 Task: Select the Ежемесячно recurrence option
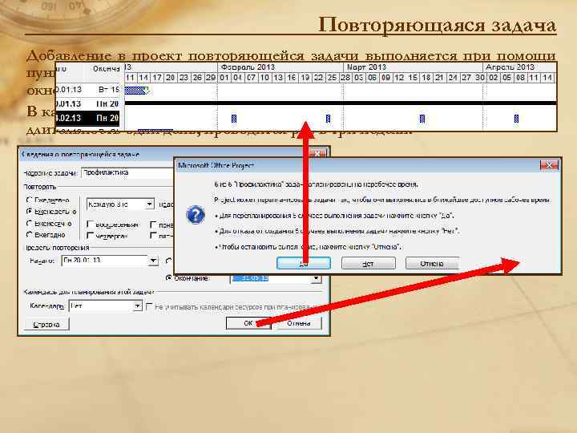point(30,223)
